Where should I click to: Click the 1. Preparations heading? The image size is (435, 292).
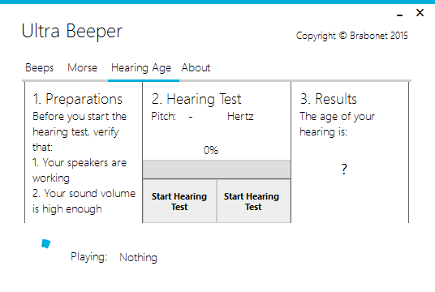77,99
